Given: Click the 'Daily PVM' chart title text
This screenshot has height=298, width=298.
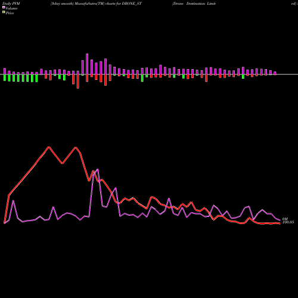Looking at the screenshot, I should [11, 4].
